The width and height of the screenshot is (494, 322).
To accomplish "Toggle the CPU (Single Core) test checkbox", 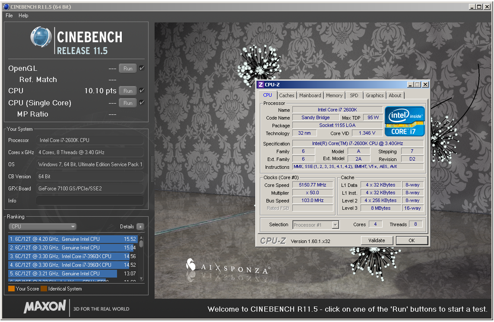I will 142,102.
